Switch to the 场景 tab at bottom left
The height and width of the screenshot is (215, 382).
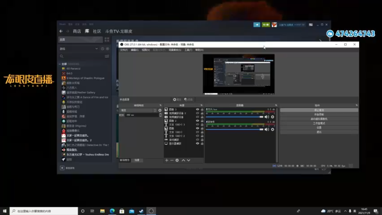(137, 160)
